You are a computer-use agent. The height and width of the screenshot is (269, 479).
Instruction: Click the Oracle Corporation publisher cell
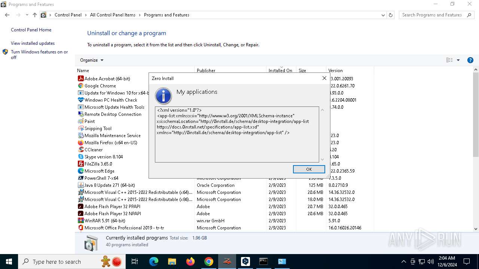click(216, 185)
